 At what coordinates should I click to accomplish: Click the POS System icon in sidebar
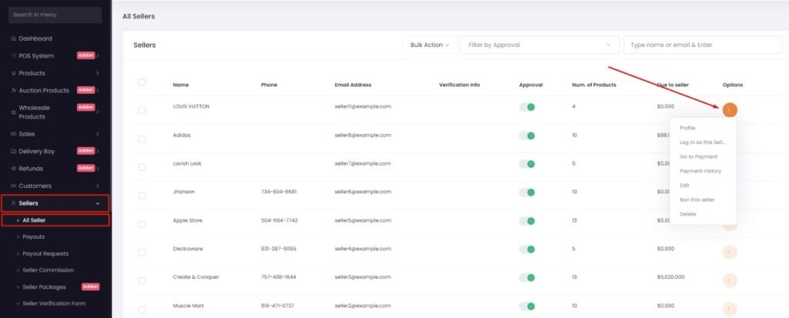click(x=14, y=56)
